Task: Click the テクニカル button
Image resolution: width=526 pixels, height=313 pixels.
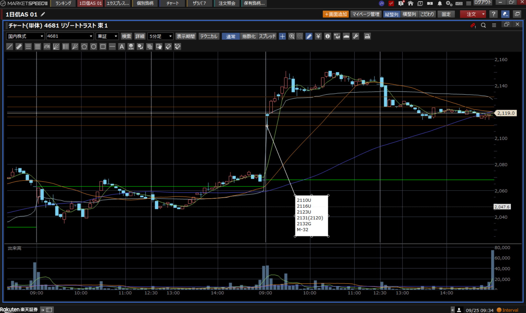Action: (209, 36)
